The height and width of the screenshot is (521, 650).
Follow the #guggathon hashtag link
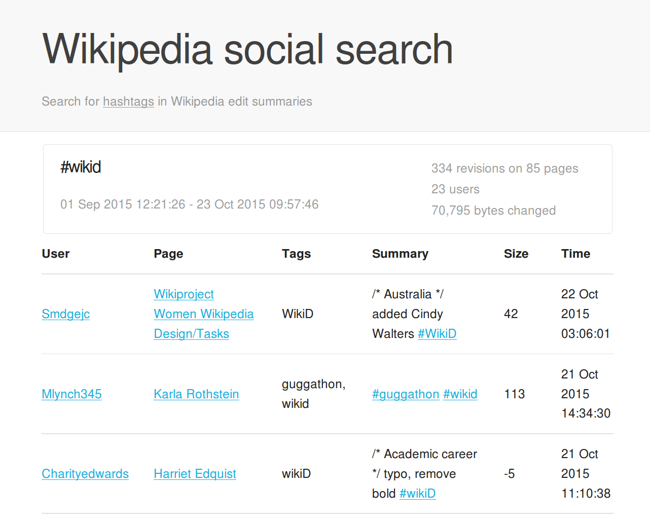[x=406, y=394]
